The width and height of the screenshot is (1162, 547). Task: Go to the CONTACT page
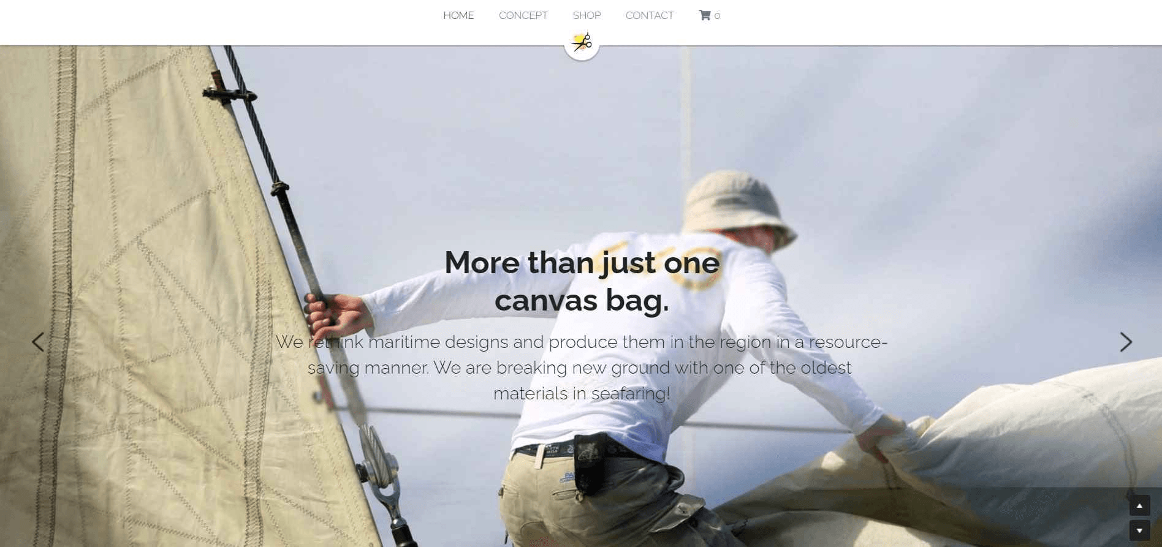point(650,15)
